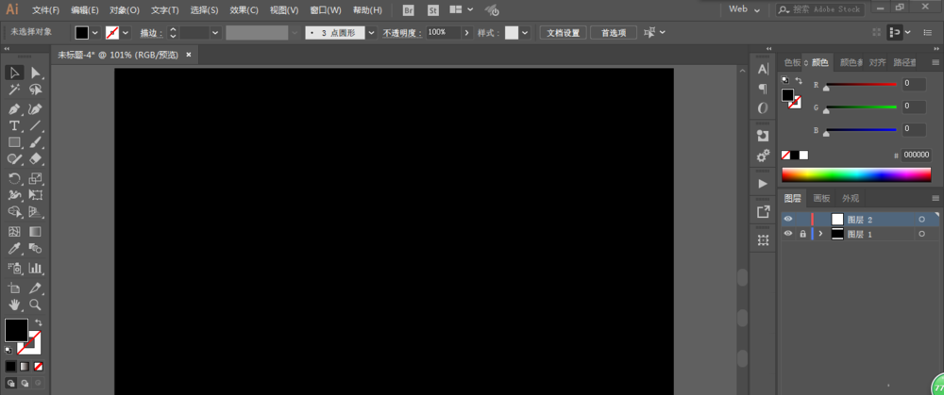
Task: Click the red R slider track
Action: pos(861,84)
